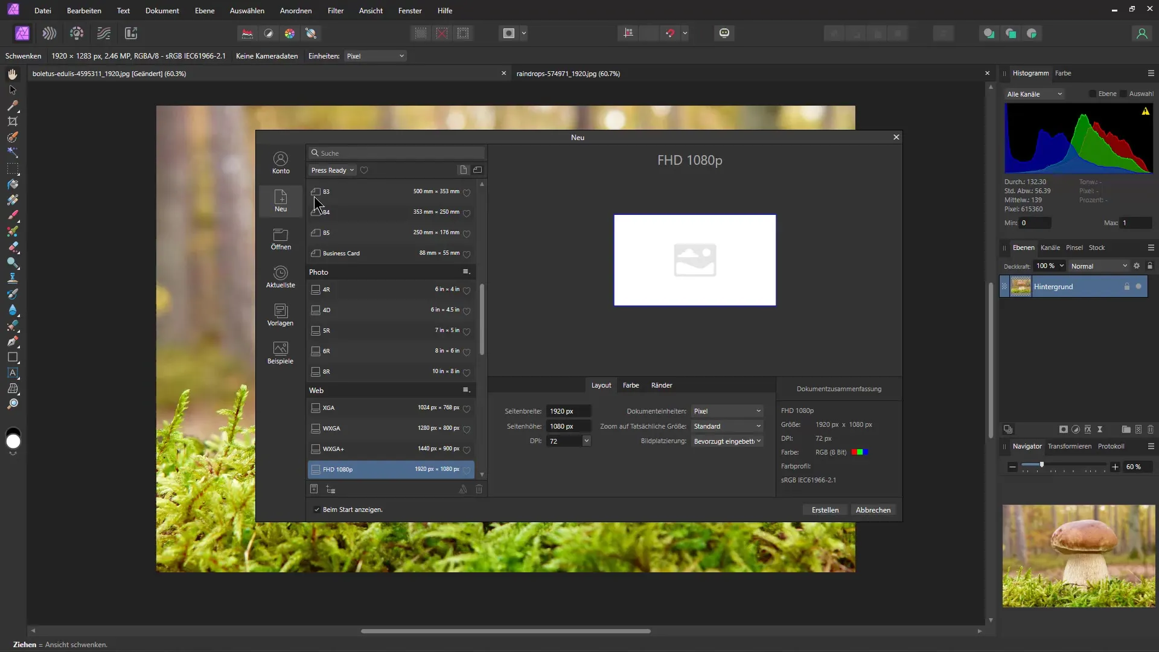The width and height of the screenshot is (1159, 652).
Task: Switch to the Farbe tab in dialog
Action: tap(631, 385)
